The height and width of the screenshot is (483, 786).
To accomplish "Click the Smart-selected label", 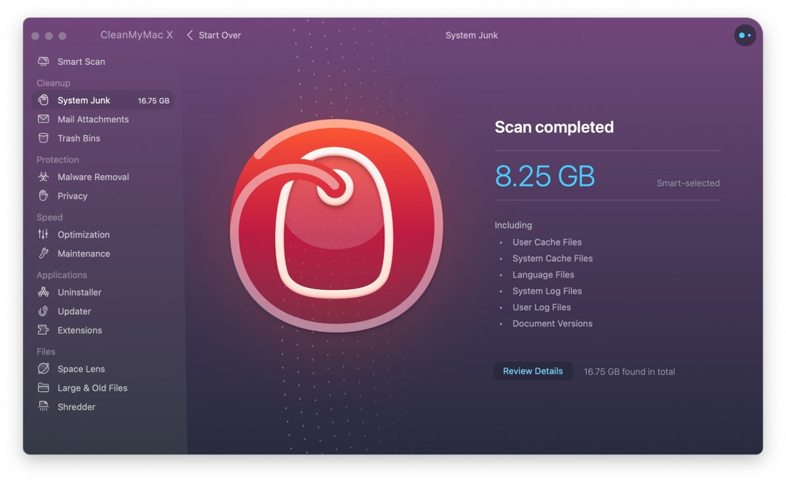I will click(x=688, y=183).
